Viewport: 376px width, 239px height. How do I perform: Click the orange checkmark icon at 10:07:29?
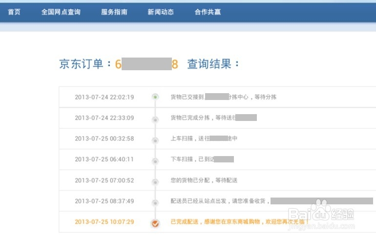[x=155, y=224]
